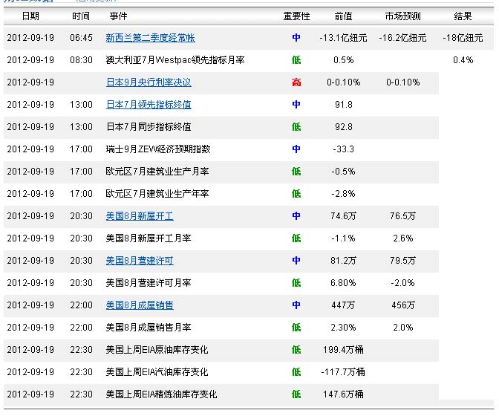Open 美国8月新屋开工 link
Image resolution: width=499 pixels, height=416 pixels.
[x=140, y=216]
